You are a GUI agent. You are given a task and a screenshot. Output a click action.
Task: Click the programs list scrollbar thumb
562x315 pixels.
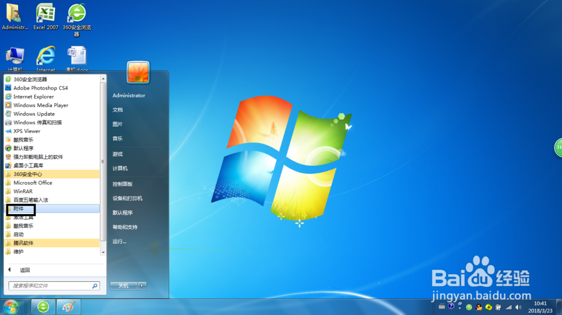pos(103,161)
